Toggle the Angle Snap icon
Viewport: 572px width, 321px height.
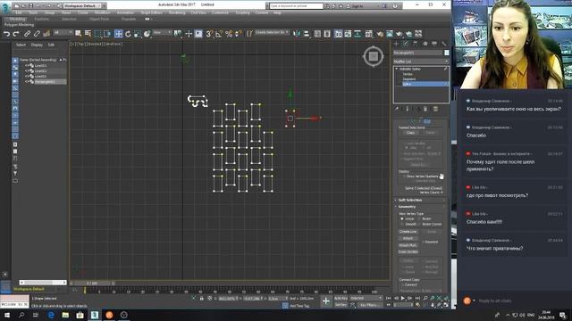click(219, 34)
